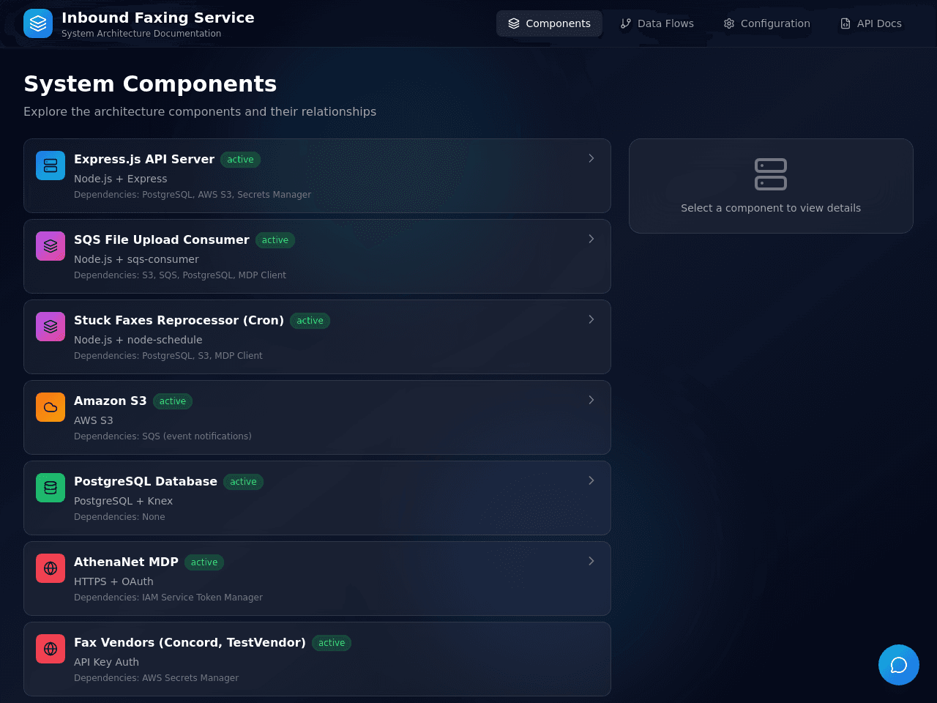Click the Configuration gear icon
Image resolution: width=937 pixels, height=703 pixels.
click(x=729, y=23)
